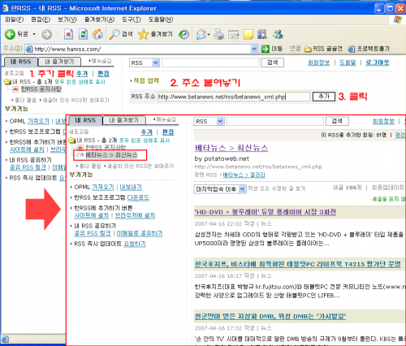Screen dimensions: 406x346
Task: Click the OPML 내보내기 link
Action: [x=131, y=187]
